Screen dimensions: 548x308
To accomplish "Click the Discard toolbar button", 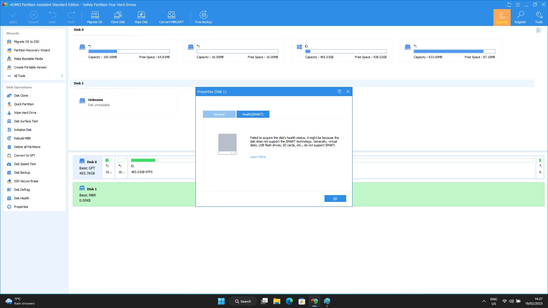I will click(33, 17).
